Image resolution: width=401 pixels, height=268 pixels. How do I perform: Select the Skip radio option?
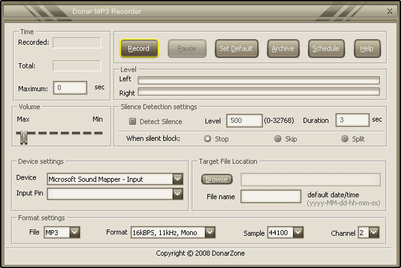click(x=277, y=139)
